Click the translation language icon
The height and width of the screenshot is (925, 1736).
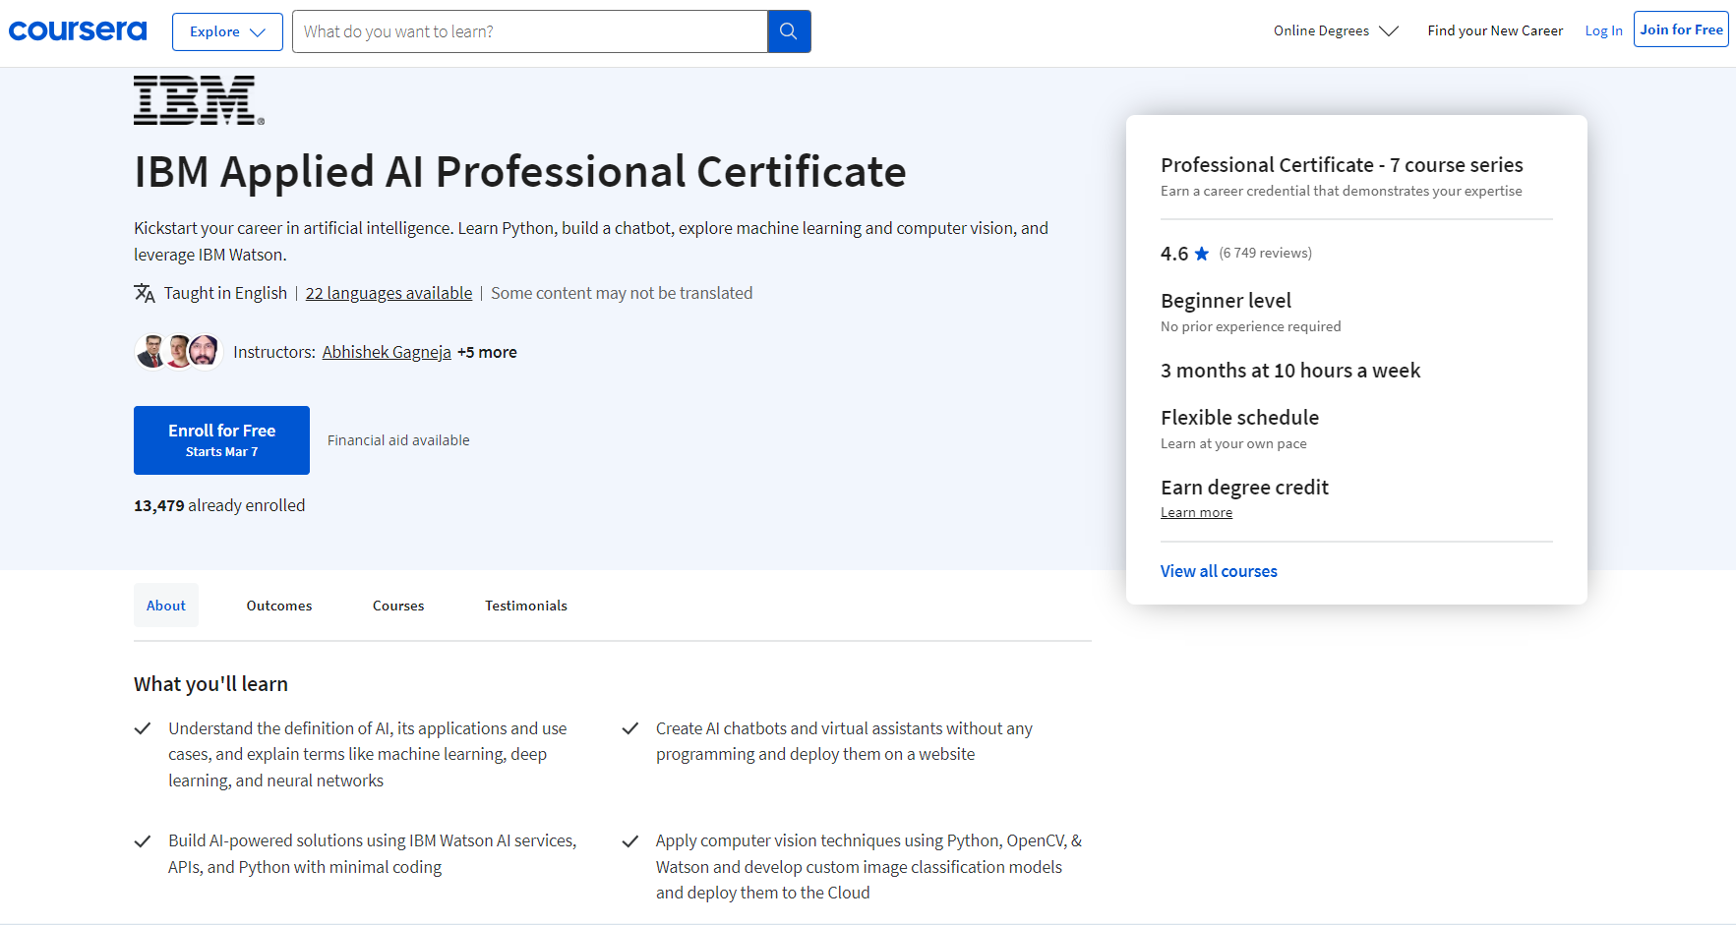[x=145, y=293]
